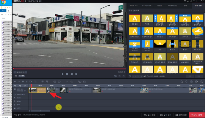The height and width of the screenshot is (118, 205).
Task: Open the crop tool in timeline toolbar
Action: [x=47, y=82]
